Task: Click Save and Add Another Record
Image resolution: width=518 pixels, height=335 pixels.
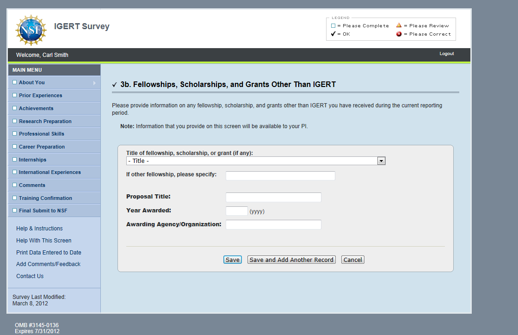Action: tap(291, 260)
